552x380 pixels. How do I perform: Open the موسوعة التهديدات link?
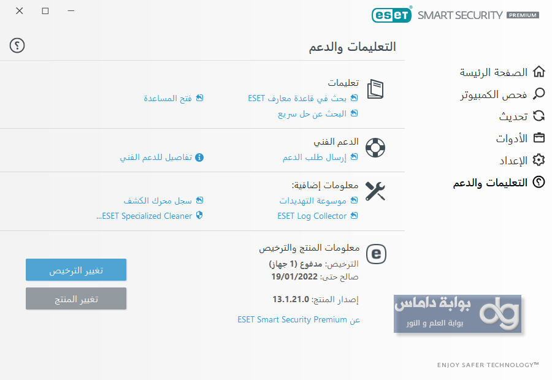point(313,200)
